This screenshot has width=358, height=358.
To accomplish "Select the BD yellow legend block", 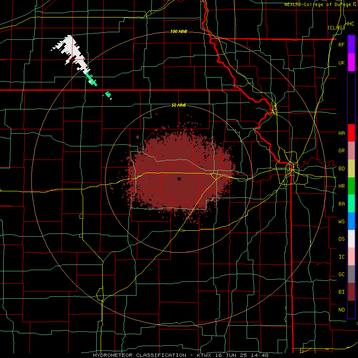I will (x=351, y=169).
